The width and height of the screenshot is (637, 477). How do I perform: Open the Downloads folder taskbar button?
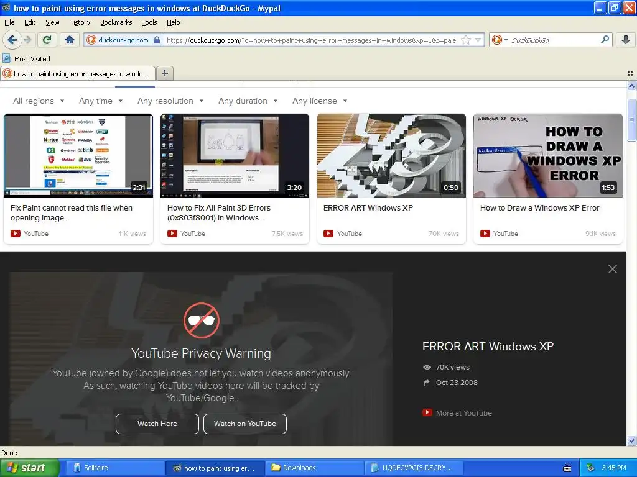315,468
